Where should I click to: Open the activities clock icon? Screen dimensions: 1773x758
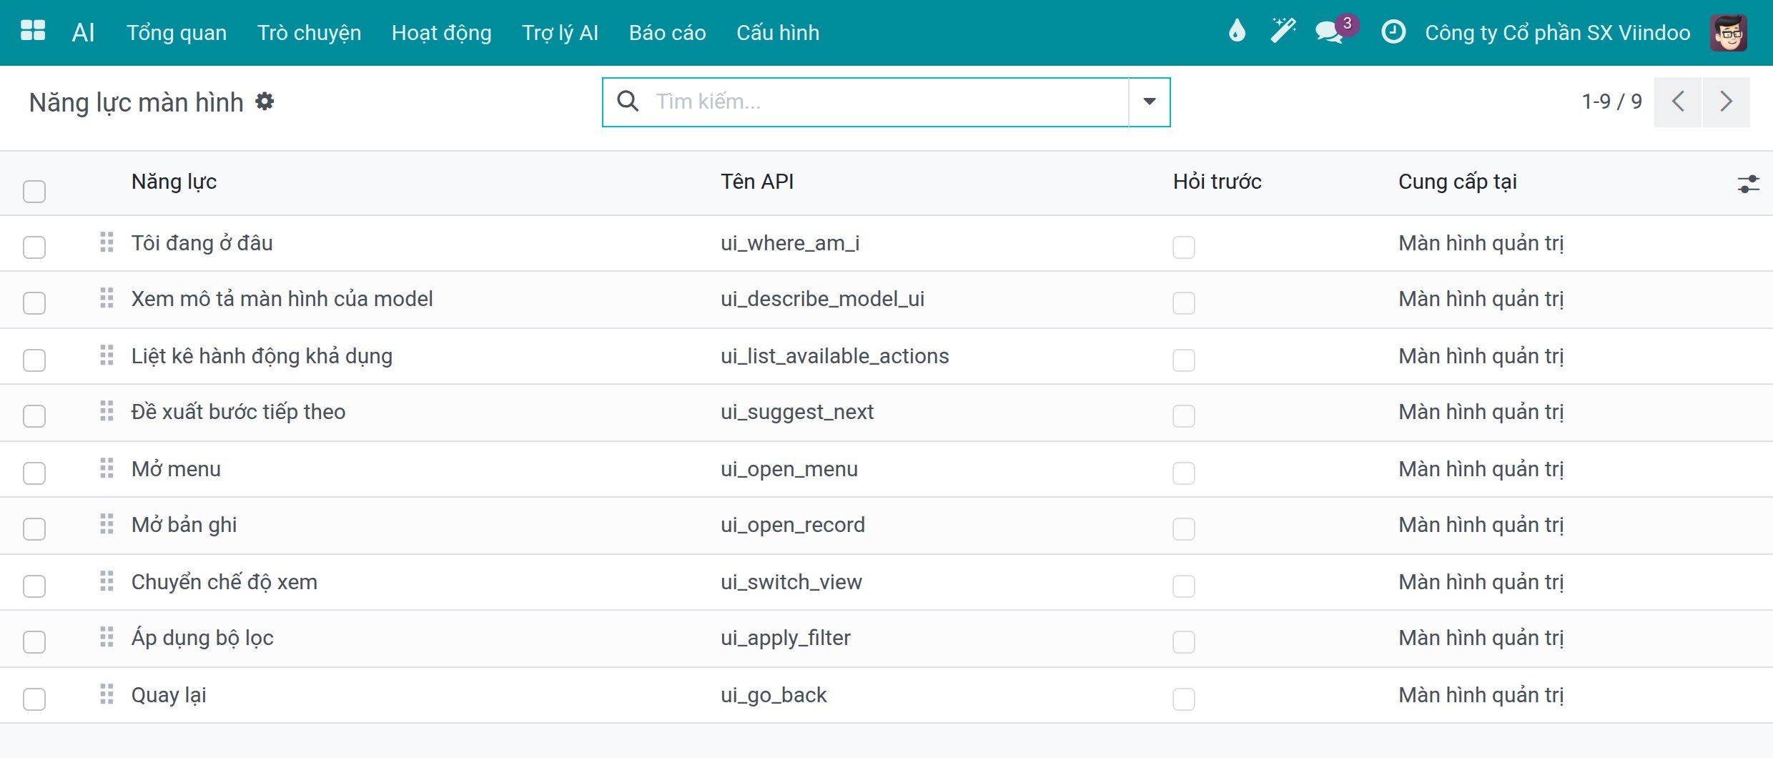point(1393,31)
